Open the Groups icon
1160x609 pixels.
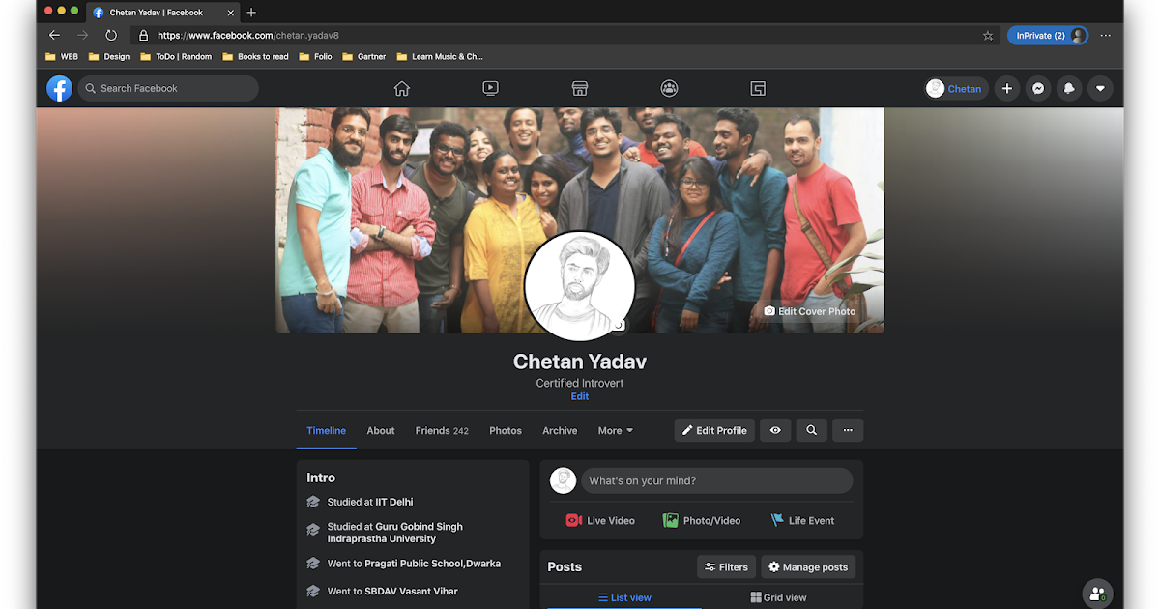669,88
